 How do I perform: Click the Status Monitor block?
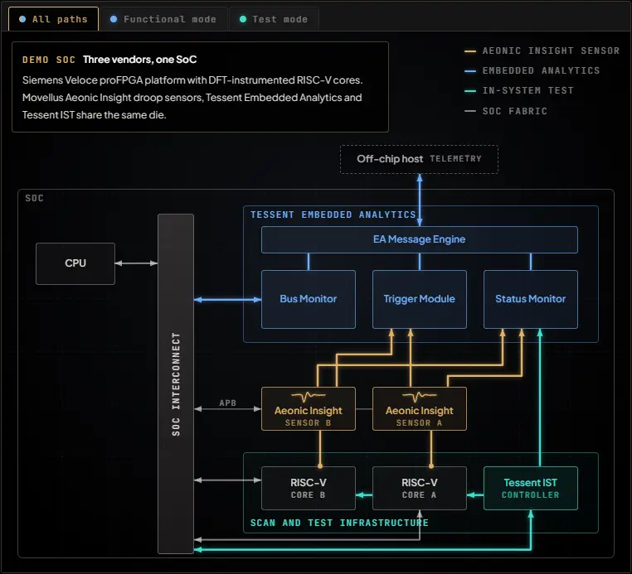point(531,299)
